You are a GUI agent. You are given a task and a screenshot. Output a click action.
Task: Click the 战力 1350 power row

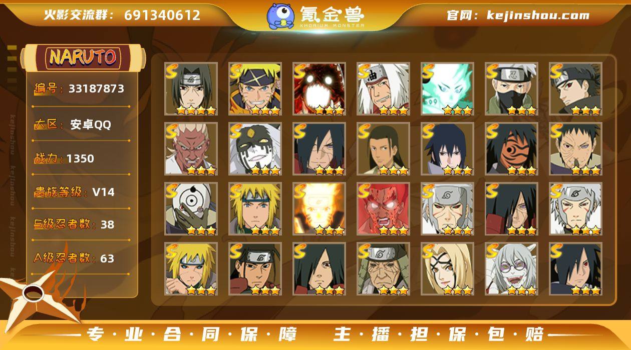pyautogui.click(x=64, y=158)
